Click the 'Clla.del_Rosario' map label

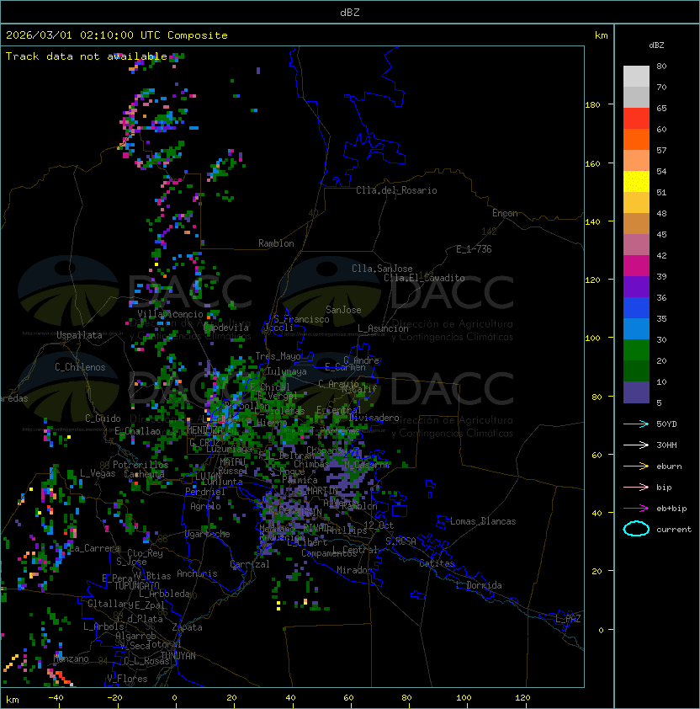[396, 190]
